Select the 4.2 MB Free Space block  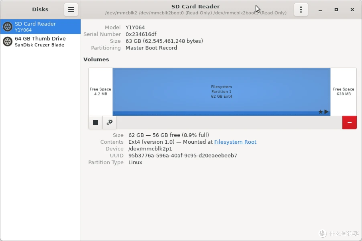tap(101, 92)
